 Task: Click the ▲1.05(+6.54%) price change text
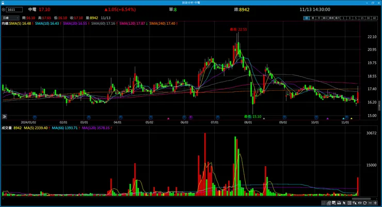[x=120, y=9]
